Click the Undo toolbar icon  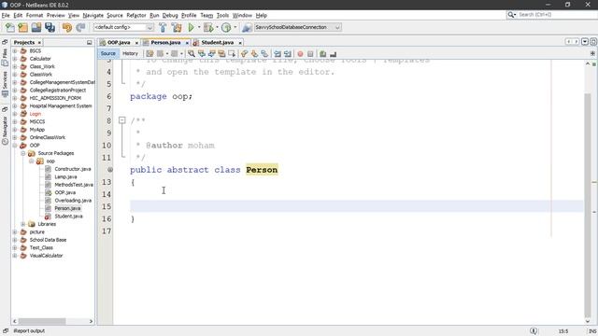pyautogui.click(x=67, y=27)
